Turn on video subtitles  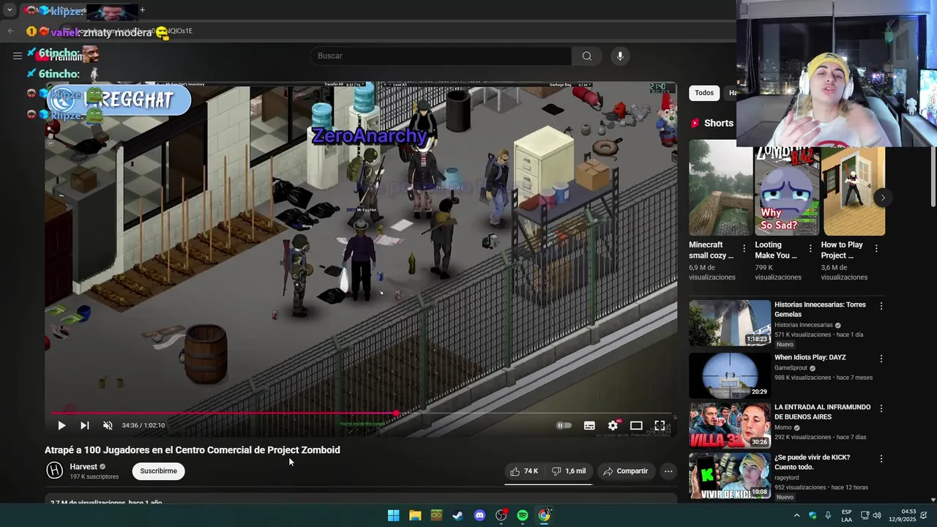coord(589,425)
